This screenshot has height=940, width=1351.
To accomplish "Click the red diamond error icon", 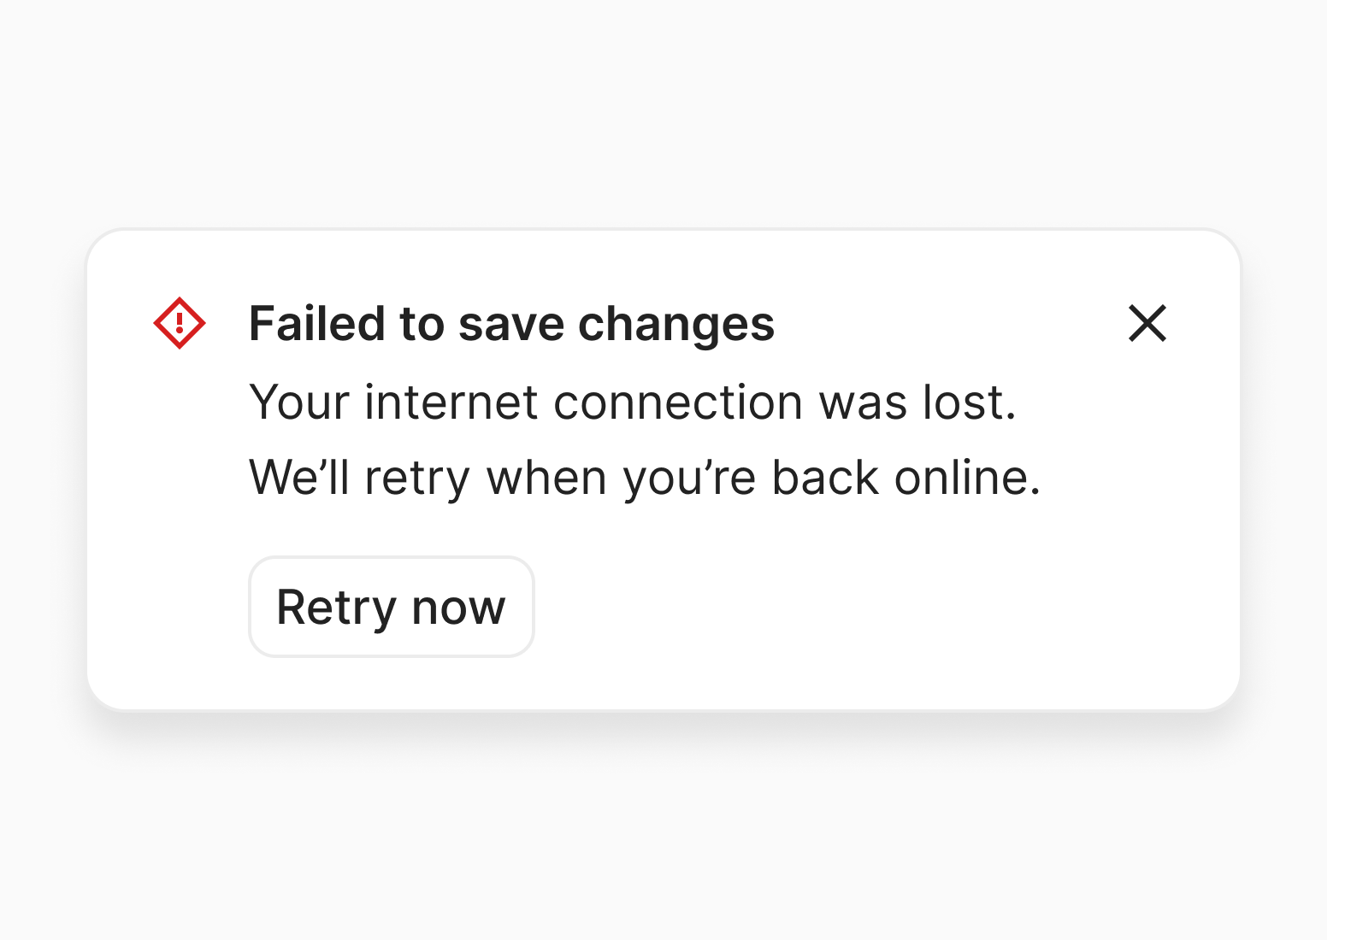I will tap(180, 323).
